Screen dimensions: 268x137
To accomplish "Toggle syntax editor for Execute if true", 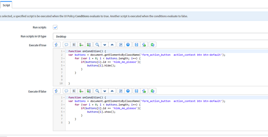I will point(57,45).
